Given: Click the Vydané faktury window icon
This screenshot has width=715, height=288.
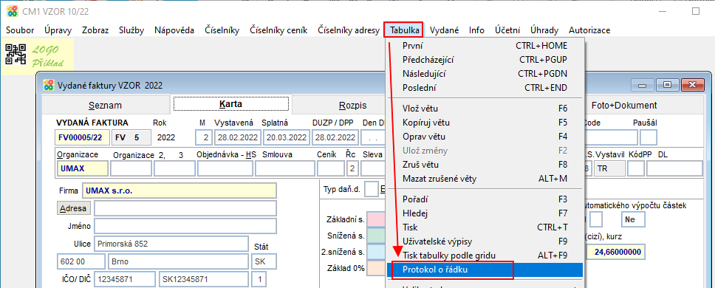Looking at the screenshot, I should [48, 85].
